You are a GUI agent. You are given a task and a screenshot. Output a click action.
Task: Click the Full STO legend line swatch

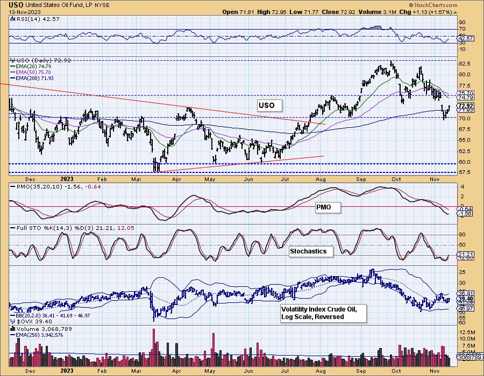[x=13, y=228]
